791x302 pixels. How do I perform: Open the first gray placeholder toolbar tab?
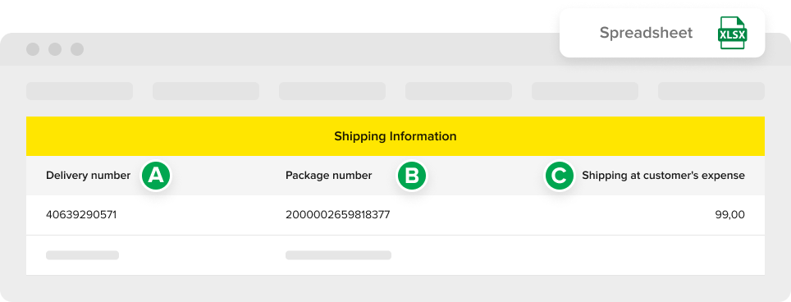(80, 91)
